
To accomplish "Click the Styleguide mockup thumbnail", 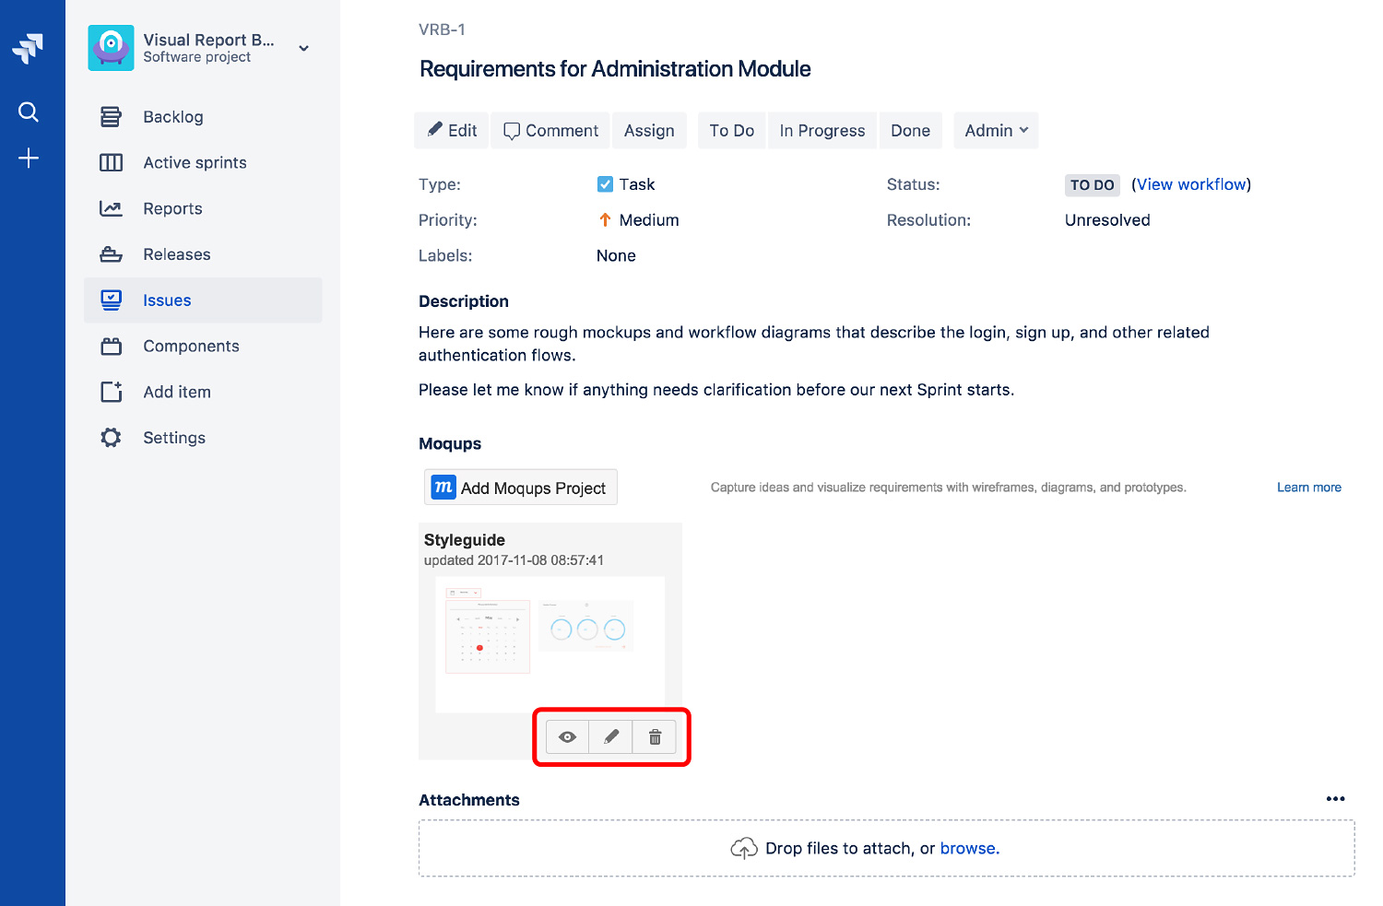I will (550, 642).
